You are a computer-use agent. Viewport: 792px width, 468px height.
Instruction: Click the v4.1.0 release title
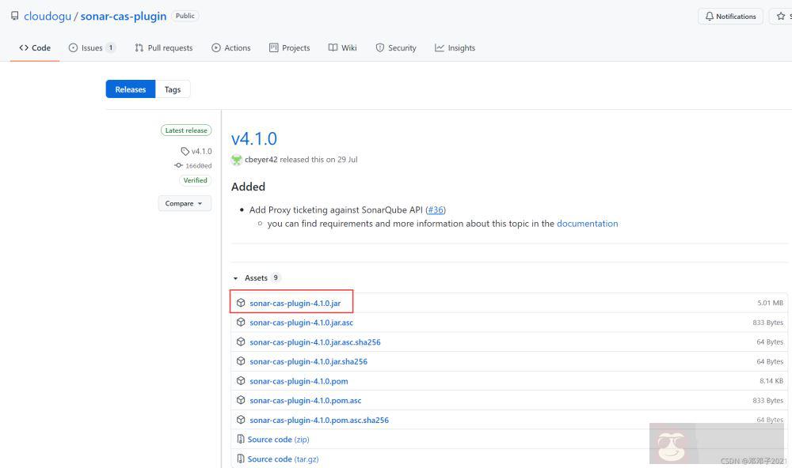254,139
